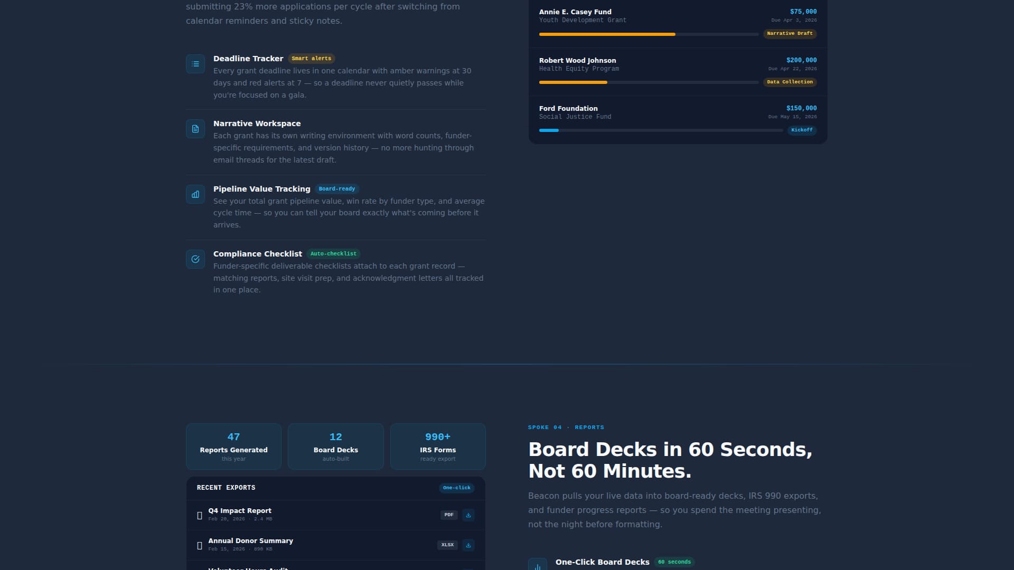1014x570 pixels.
Task: Click the Pipeline Value Tracking chart icon
Action: [195, 194]
